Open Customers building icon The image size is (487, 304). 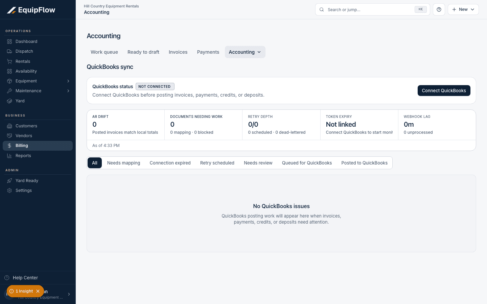[9, 126]
